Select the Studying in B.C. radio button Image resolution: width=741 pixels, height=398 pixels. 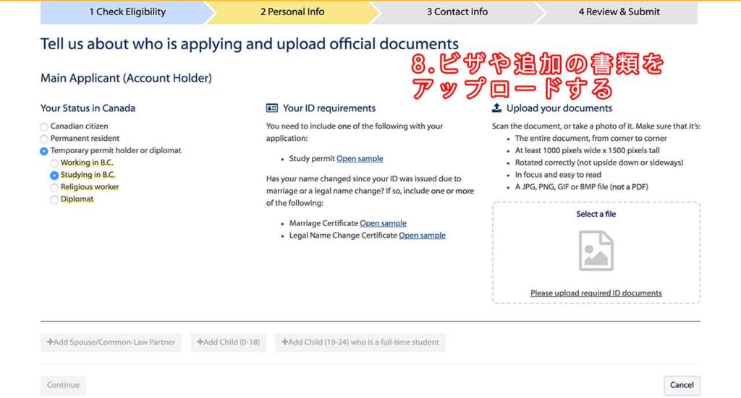pos(54,176)
